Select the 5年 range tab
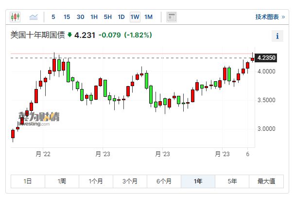The image size is (295, 197). tap(232, 181)
